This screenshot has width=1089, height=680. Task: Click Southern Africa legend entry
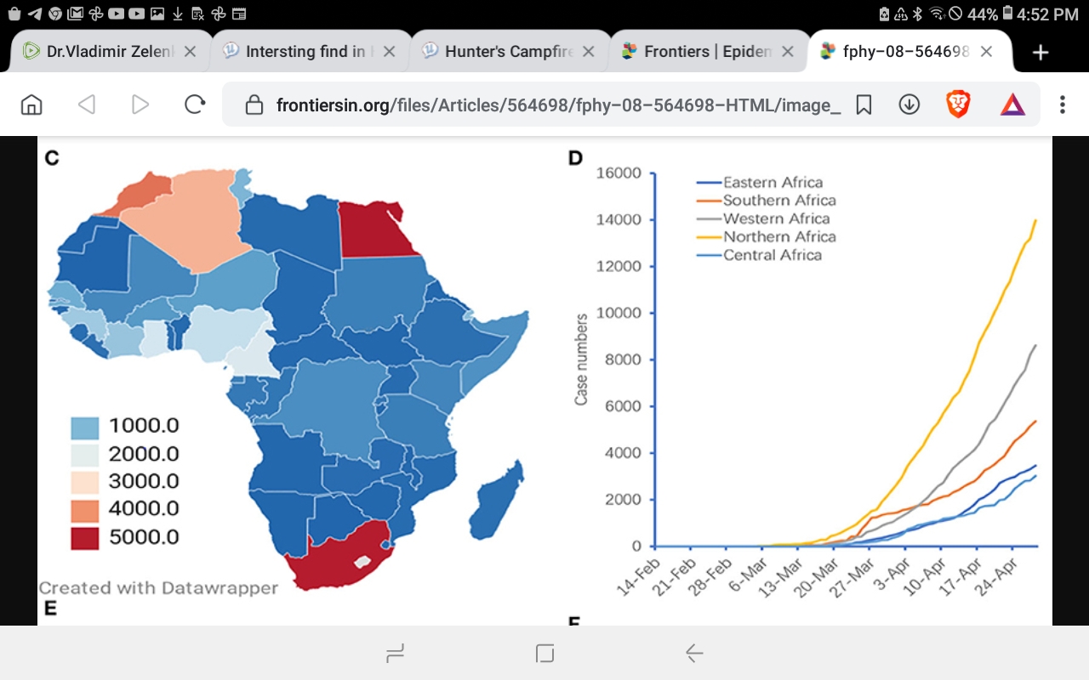click(767, 201)
